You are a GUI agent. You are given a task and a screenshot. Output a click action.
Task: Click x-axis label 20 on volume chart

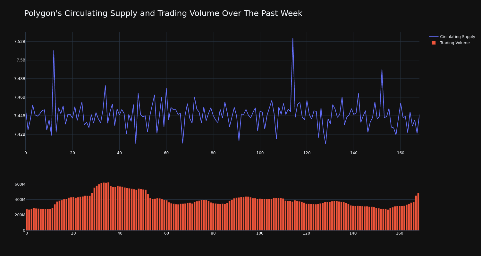click(x=73, y=233)
